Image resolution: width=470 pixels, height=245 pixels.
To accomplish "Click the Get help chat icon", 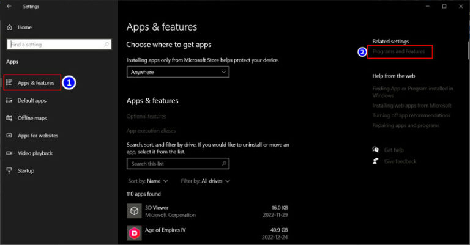I will (376, 150).
